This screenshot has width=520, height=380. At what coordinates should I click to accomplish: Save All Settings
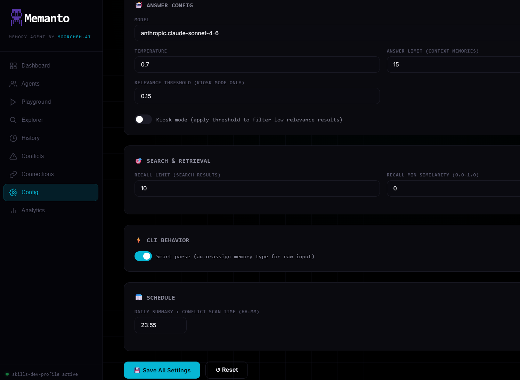(162, 370)
